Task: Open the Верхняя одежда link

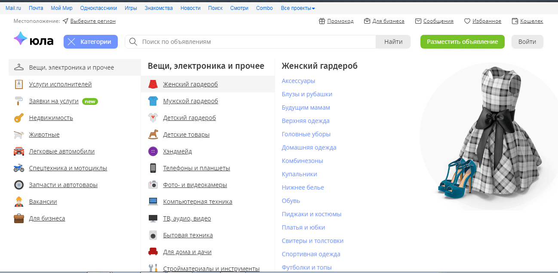Action: tap(306, 121)
